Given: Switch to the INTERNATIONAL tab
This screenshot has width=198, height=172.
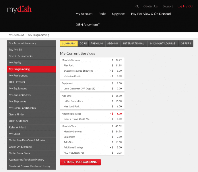Looking at the screenshot, I should pos(134,44).
